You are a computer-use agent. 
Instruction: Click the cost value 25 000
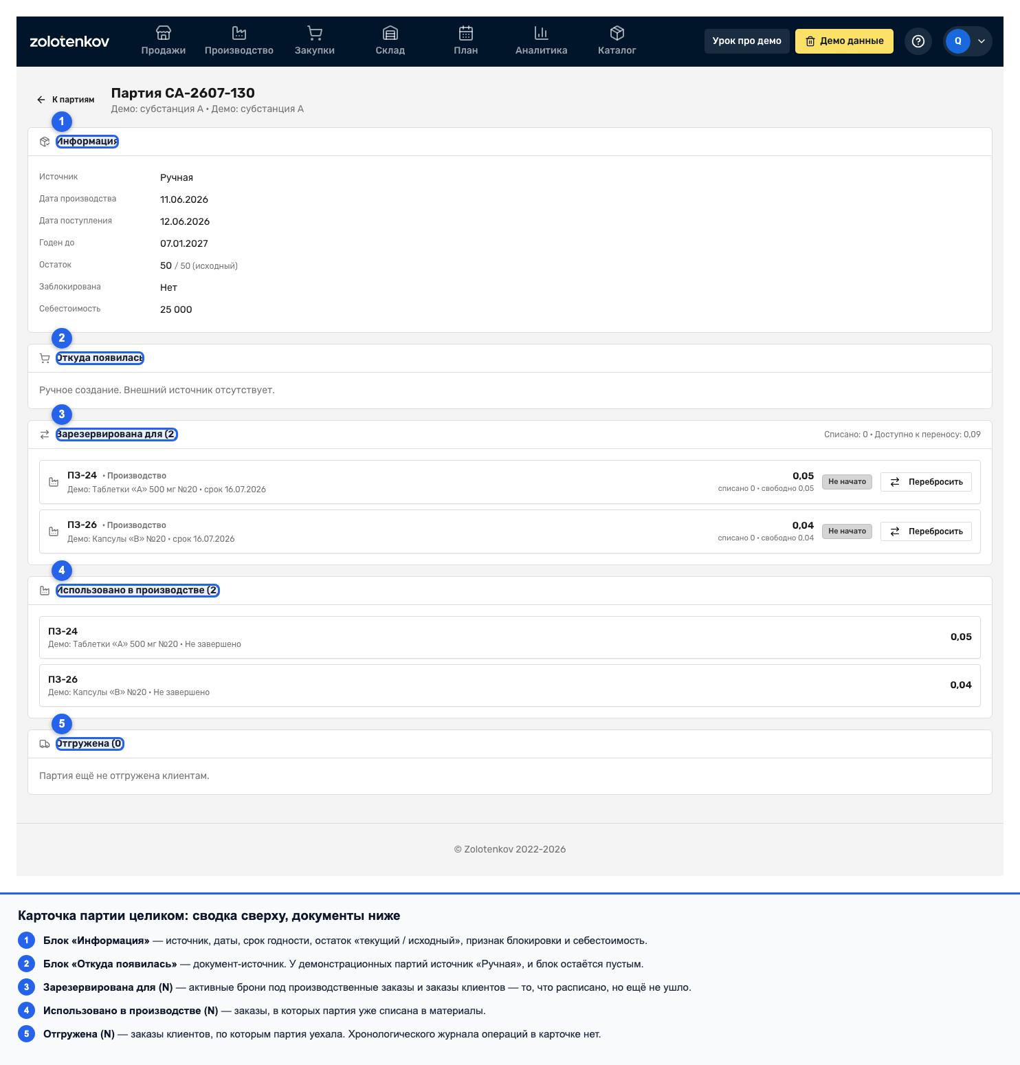tap(176, 309)
